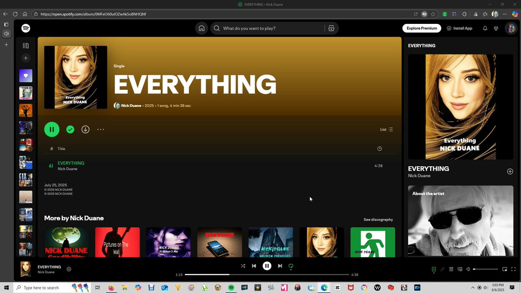Click the plus icon beside EVERYTHING in the bottom player bar
This screenshot has width=521, height=293.
click(x=69, y=269)
